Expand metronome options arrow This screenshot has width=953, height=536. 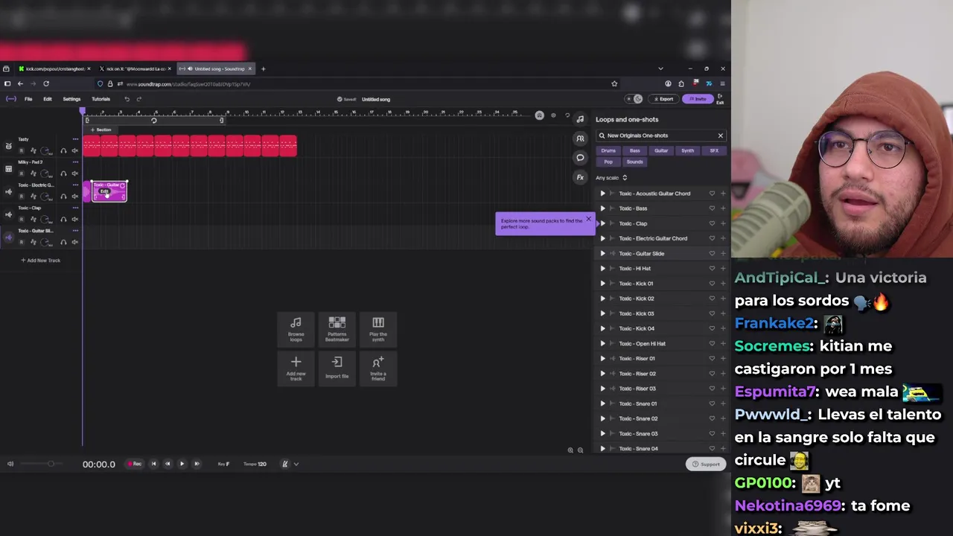pyautogui.click(x=296, y=464)
